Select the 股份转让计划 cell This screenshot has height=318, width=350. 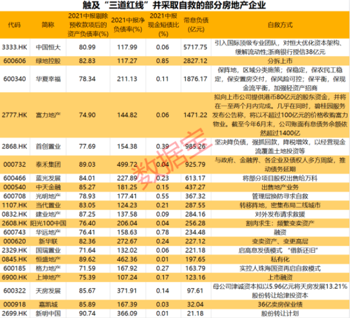pyautogui.click(x=280, y=313)
